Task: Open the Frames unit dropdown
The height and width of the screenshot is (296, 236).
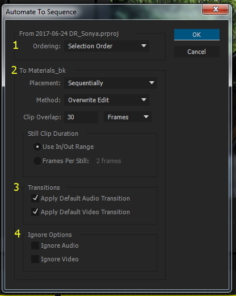Action: (128, 117)
